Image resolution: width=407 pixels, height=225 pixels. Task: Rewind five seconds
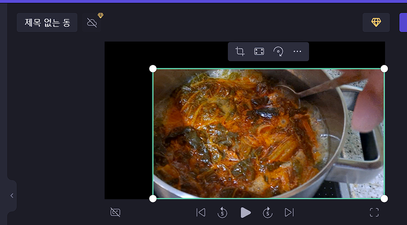[x=222, y=213]
